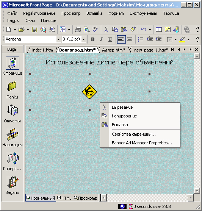Select Свойства страницы in context menu
The image size is (202, 211).
point(134,134)
